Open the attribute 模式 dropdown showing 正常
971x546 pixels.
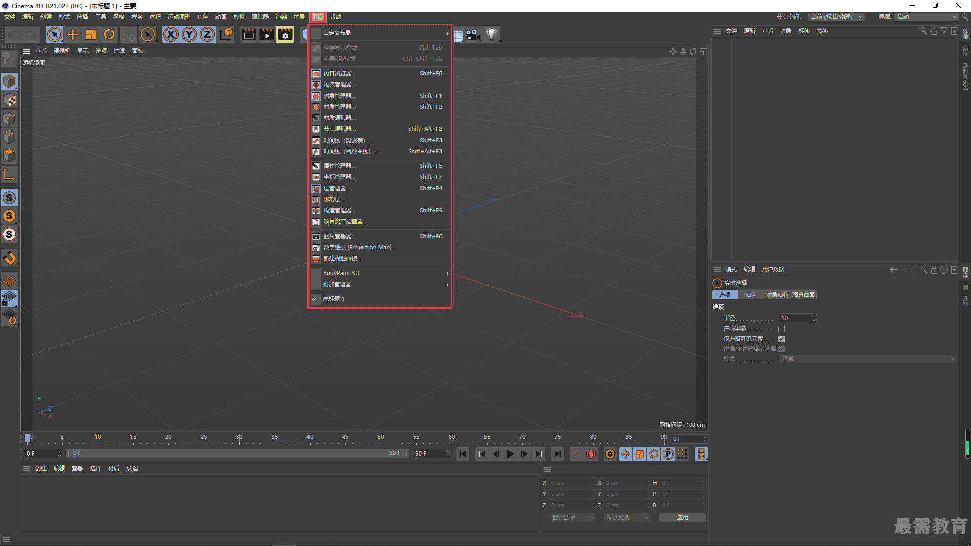[867, 359]
